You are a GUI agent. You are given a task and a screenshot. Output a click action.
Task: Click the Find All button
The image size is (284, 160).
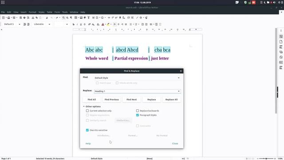92,100
